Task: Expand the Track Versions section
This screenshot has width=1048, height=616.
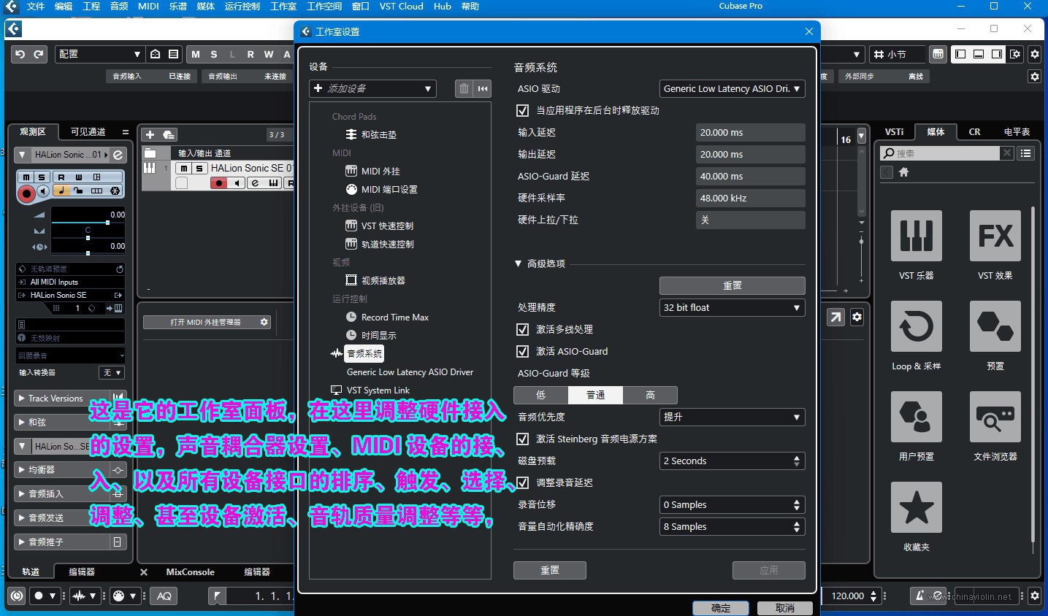Action: (x=21, y=399)
